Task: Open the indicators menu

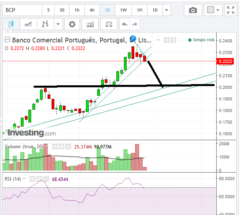Action: tap(90, 24)
